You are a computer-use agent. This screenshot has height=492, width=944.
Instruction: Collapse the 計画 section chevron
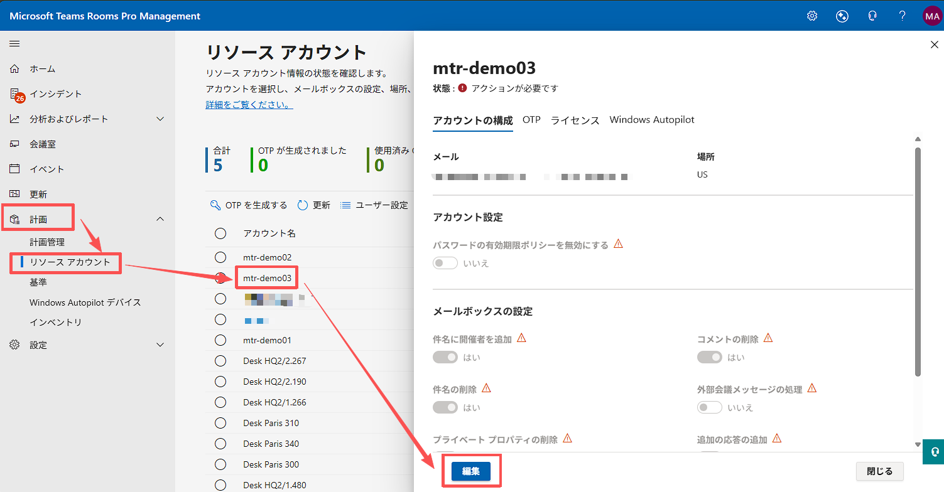[x=160, y=219]
